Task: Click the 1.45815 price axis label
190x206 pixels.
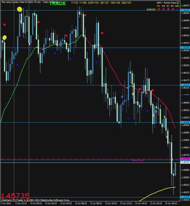Action: pos(185,148)
